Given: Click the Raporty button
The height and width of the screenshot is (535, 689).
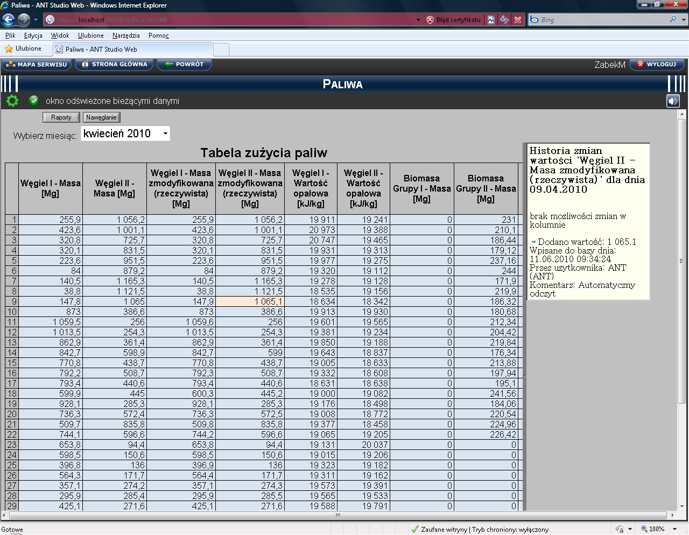Looking at the screenshot, I should (x=61, y=117).
